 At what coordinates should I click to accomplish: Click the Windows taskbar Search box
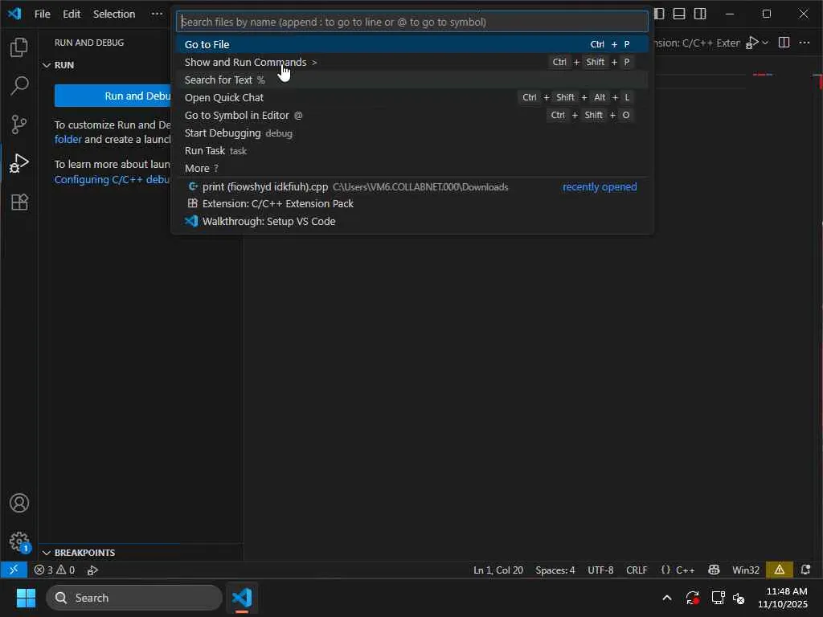pos(134,598)
